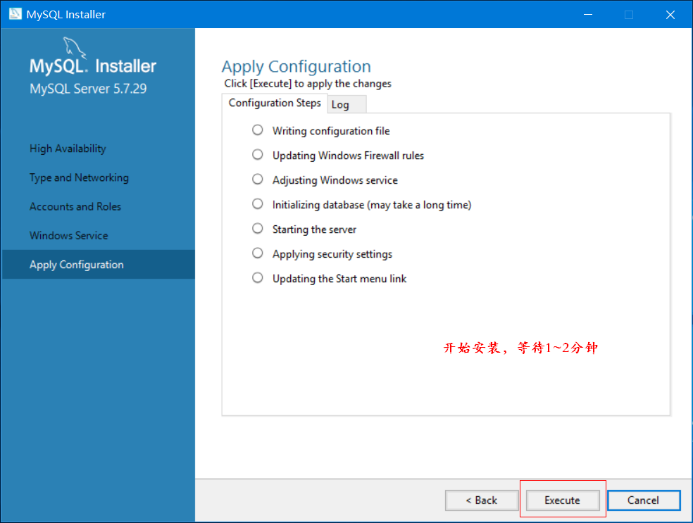
Task: Click the MySQL dolphin logo in sidebar
Action: point(74,48)
